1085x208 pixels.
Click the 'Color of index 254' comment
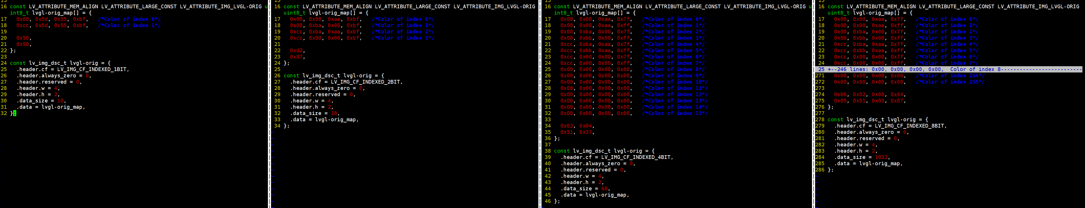[950, 76]
